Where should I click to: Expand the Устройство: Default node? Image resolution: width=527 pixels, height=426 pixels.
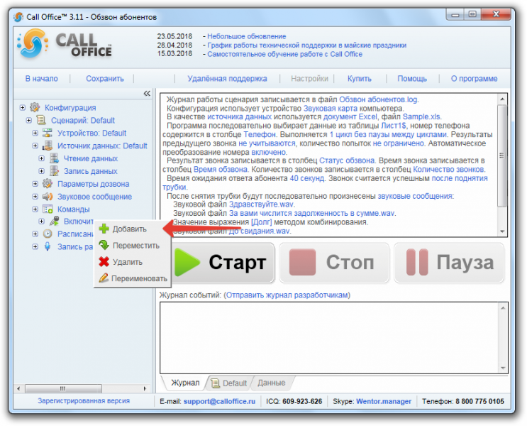point(35,133)
